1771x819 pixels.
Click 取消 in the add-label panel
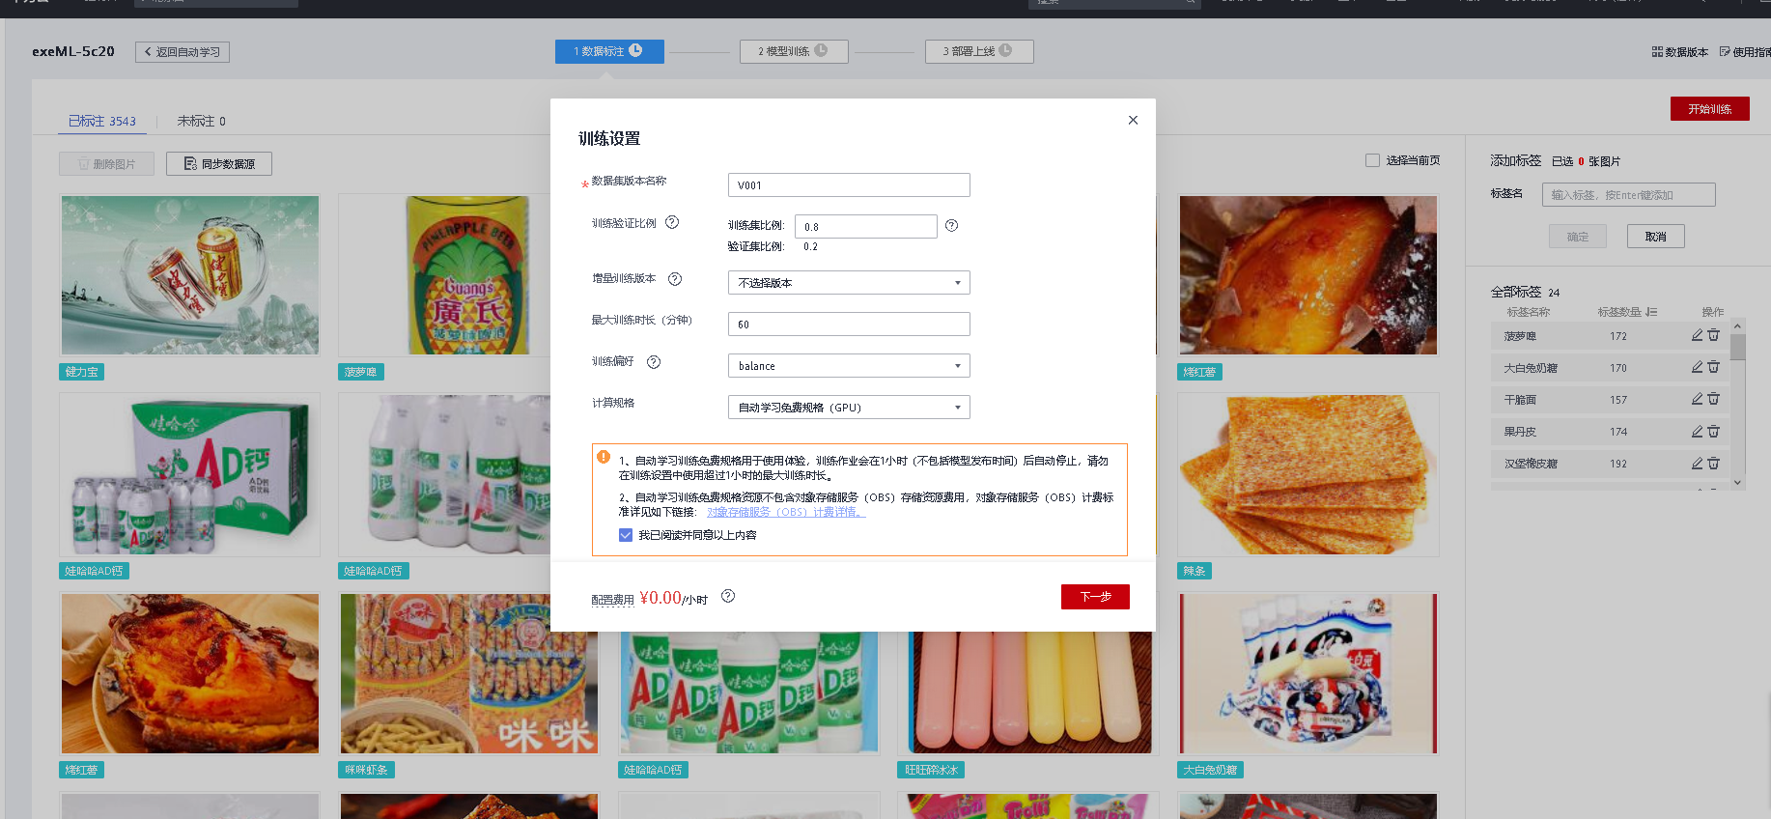pos(1656,237)
